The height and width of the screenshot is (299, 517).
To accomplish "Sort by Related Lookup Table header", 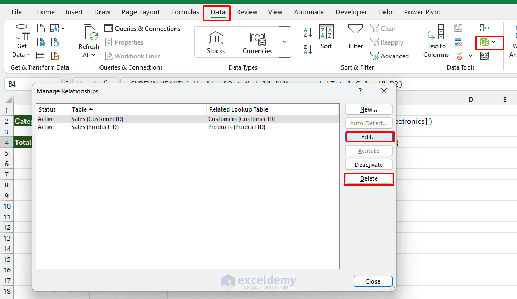I will (x=273, y=109).
